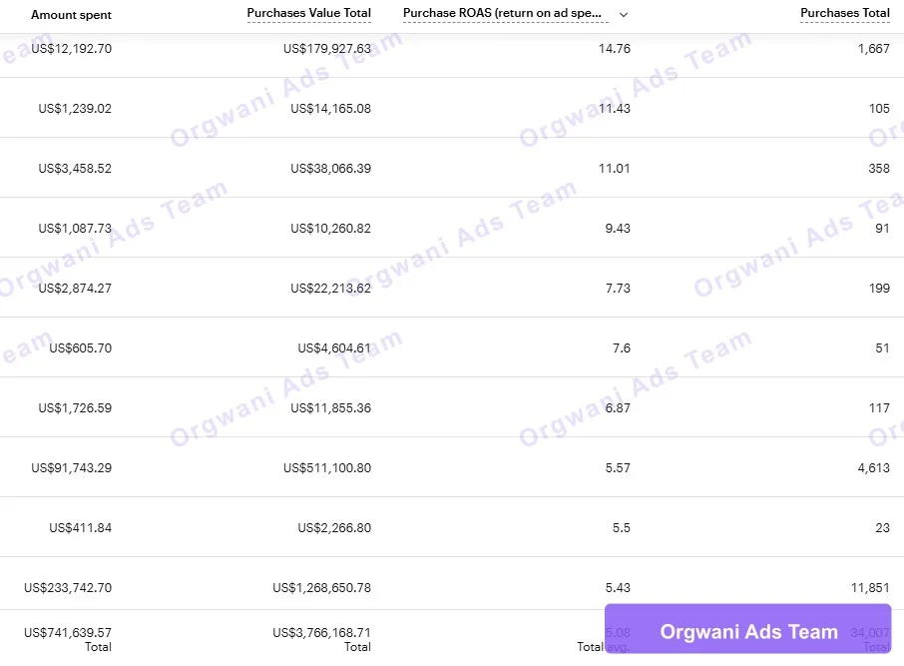Select the US$179,927.63 purchases value cell
The image size is (904, 666).
point(327,49)
